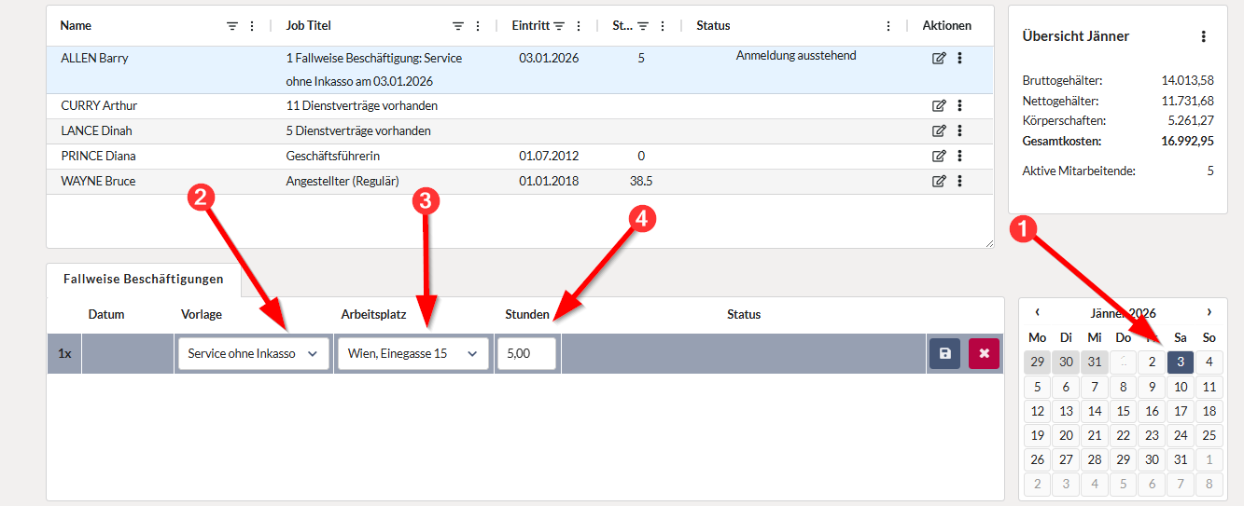The height and width of the screenshot is (506, 1244).
Task: Delete entry with red X button
Action: 984,354
